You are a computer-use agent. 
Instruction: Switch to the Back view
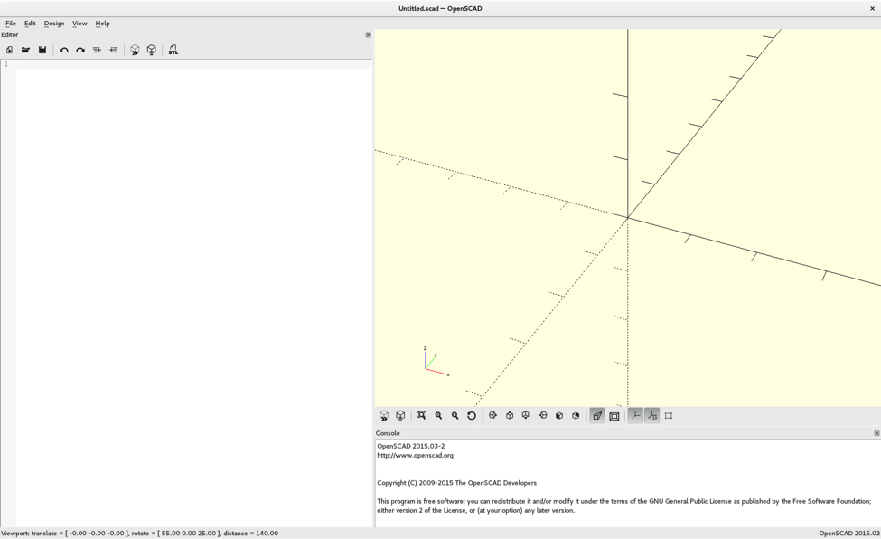[576, 416]
